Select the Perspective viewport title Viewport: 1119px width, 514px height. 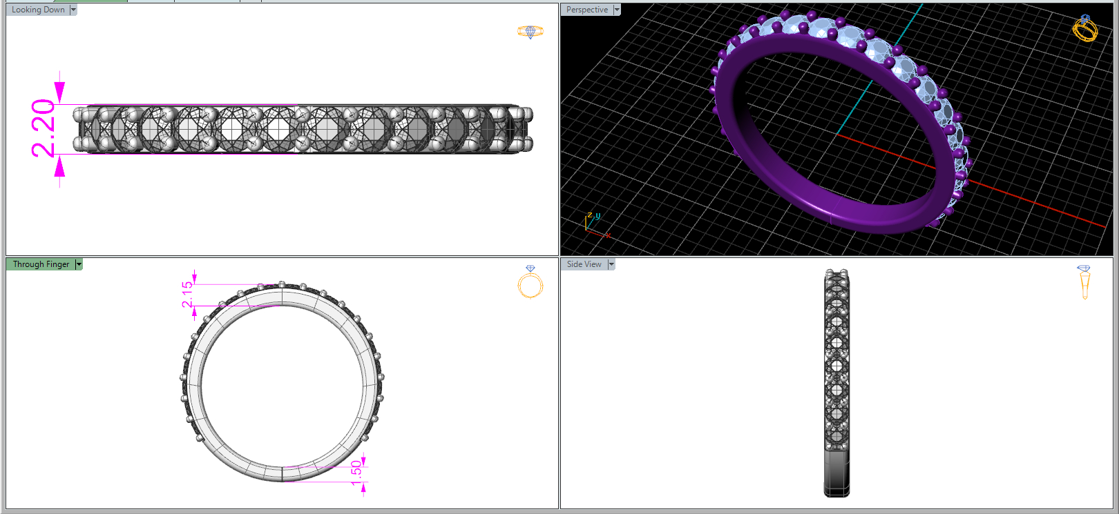point(587,10)
